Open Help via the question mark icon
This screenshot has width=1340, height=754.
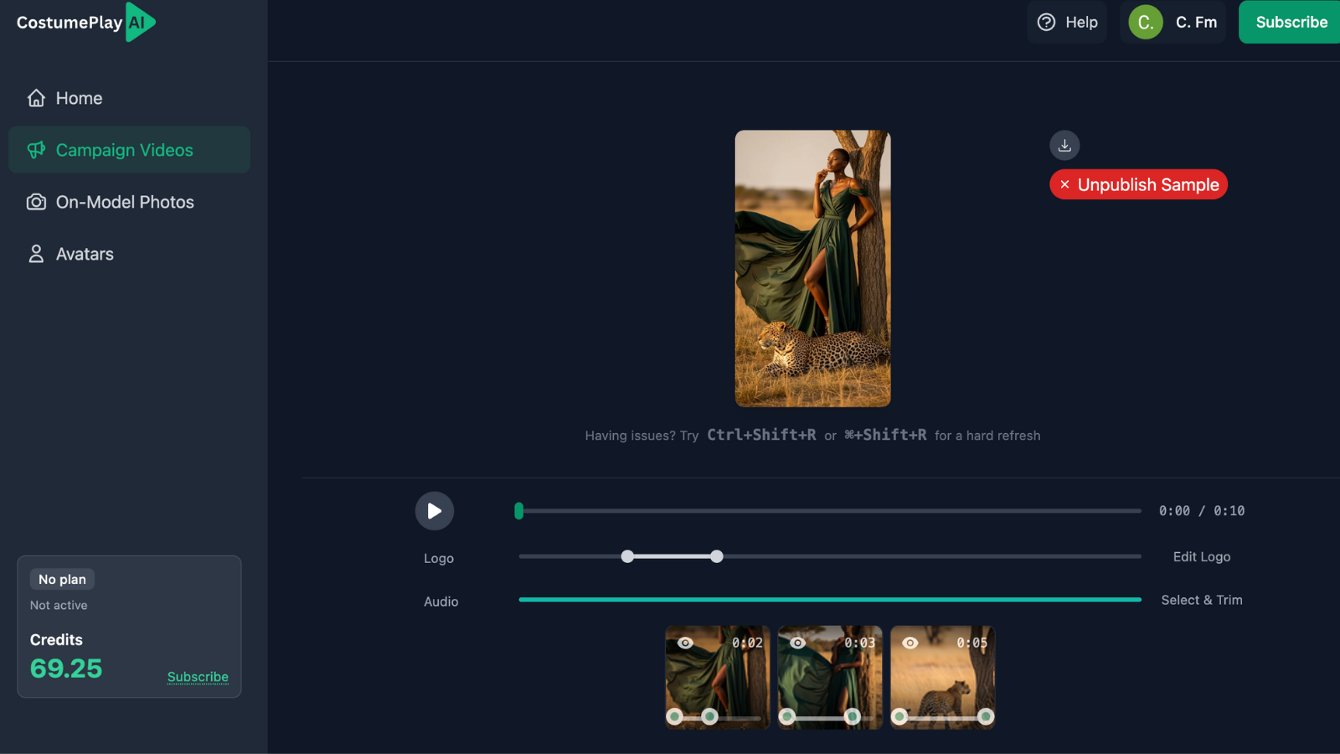1046,23
